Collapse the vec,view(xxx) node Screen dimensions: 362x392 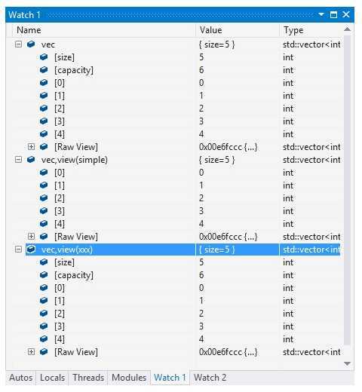18,250
